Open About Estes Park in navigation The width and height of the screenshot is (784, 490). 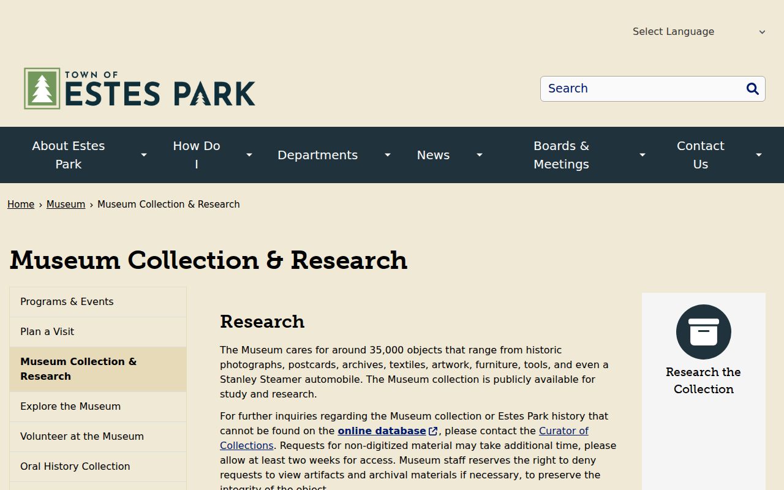(69, 155)
